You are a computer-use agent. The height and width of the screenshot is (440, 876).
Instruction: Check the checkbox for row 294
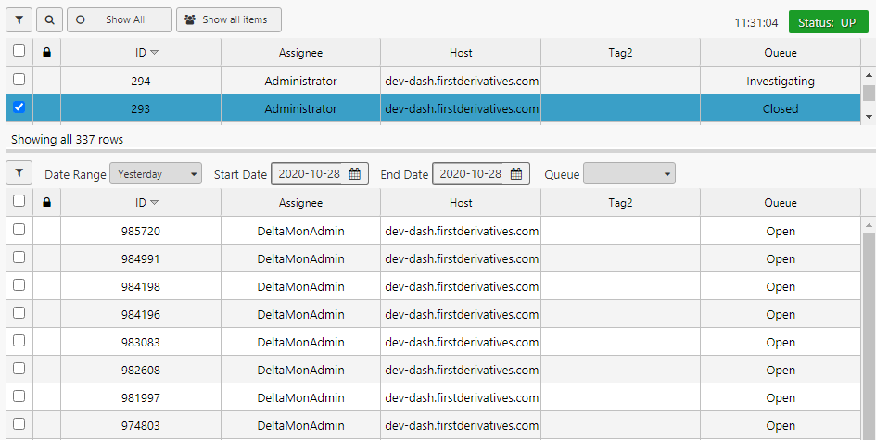coord(19,81)
